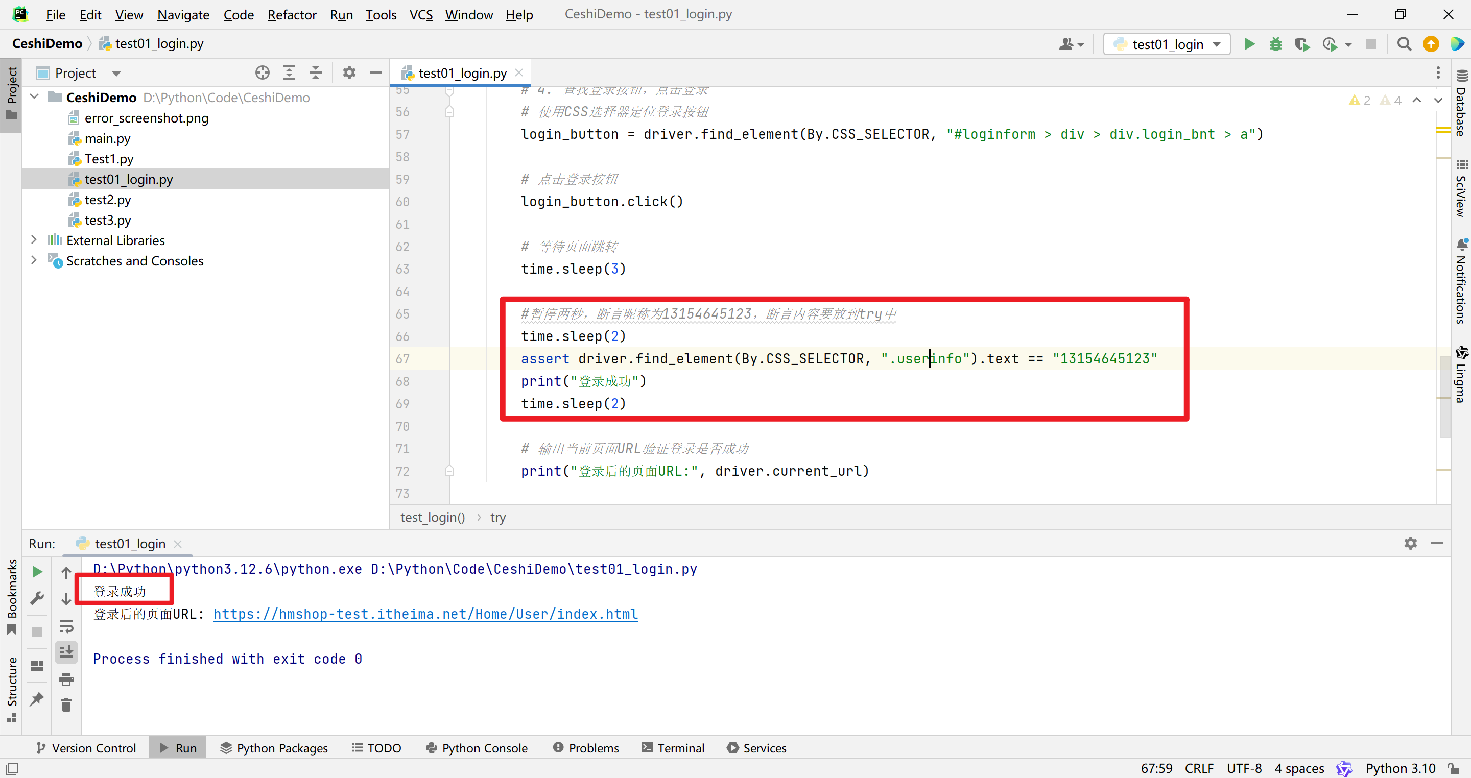
Task: Open code-with-me dropdown arrow
Action: pos(1080,44)
